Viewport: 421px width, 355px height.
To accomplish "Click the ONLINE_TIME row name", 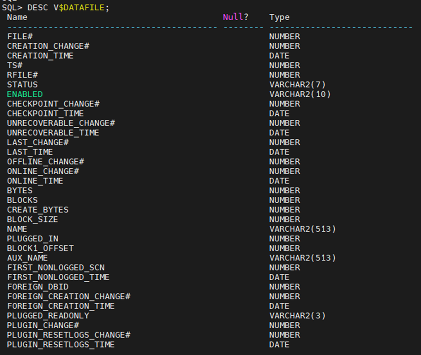I will pos(35,181).
